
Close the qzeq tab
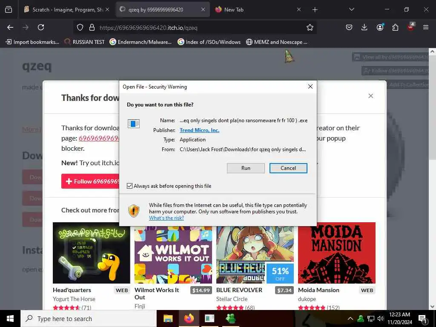pyautogui.click(x=203, y=9)
